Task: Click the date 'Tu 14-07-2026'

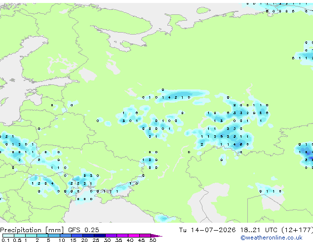Action: pos(207,230)
